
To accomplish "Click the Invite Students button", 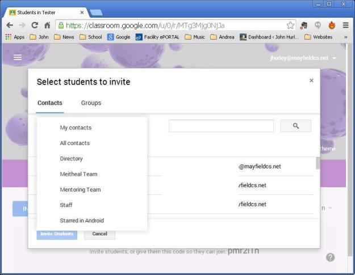I will [57, 234].
